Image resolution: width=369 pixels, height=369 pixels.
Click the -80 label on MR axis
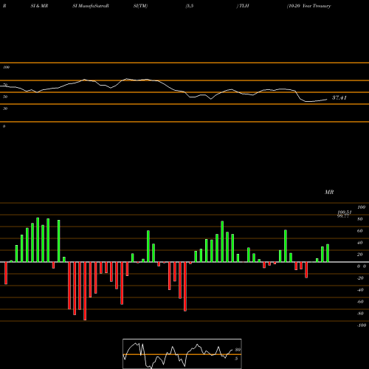click(x=360, y=314)
